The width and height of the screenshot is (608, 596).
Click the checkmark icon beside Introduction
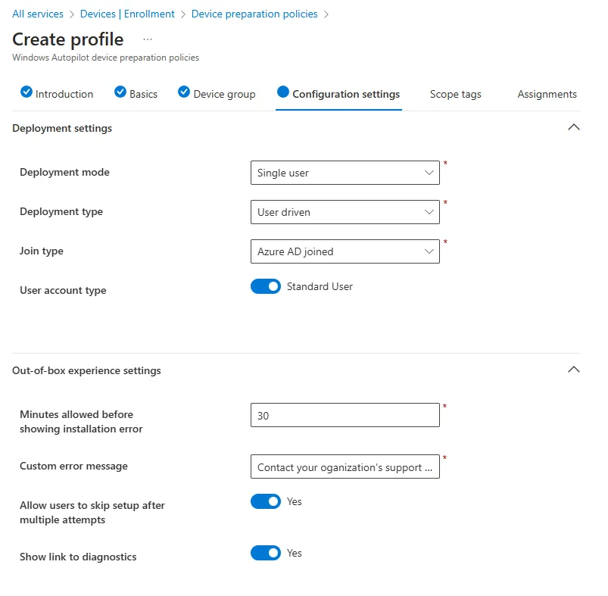[x=27, y=92]
